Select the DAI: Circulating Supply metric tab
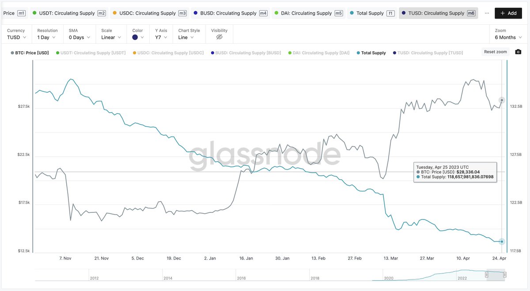Viewport: 530px width, 291px height. [x=308, y=13]
